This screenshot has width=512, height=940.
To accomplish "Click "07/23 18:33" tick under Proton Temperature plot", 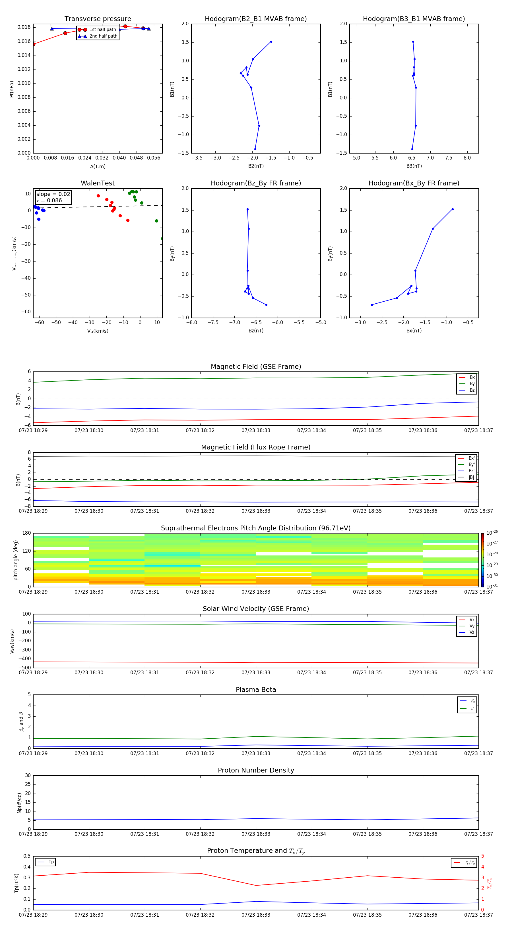I will coord(256,915).
